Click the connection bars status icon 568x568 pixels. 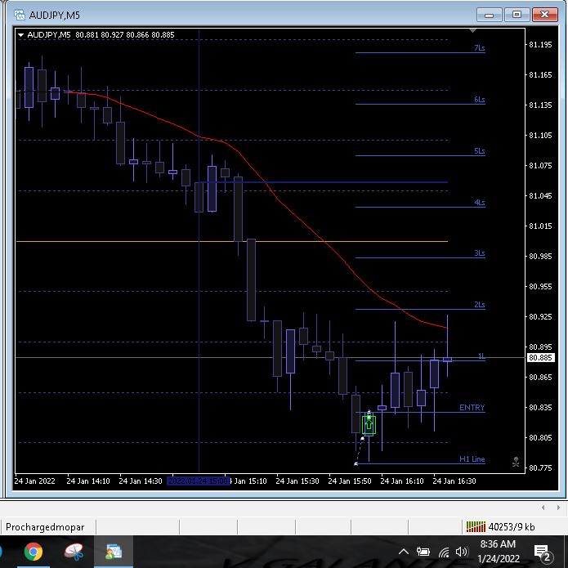click(x=476, y=526)
